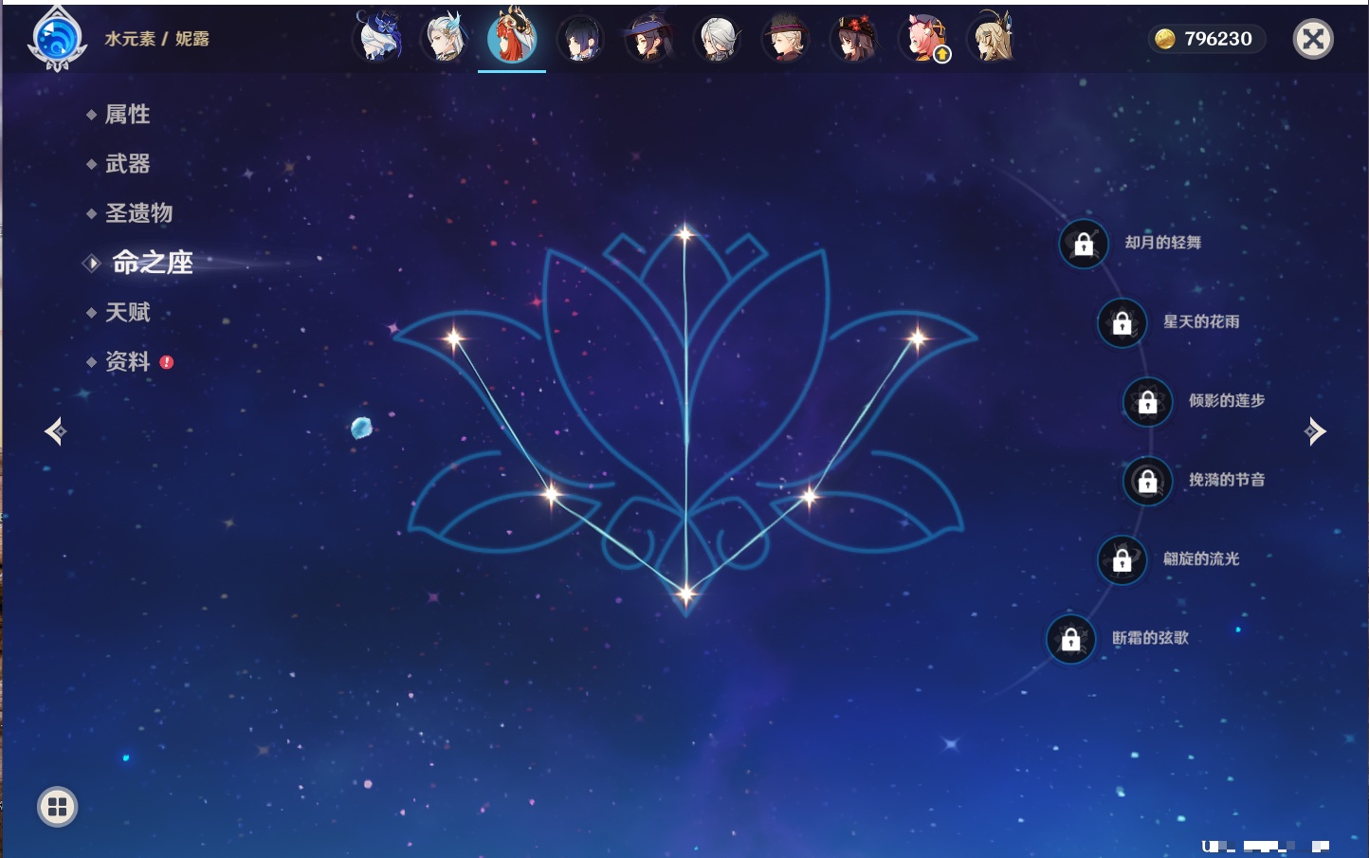Open the locked 却月的轻舞 constellation node
The width and height of the screenshot is (1369, 858).
tap(1083, 244)
